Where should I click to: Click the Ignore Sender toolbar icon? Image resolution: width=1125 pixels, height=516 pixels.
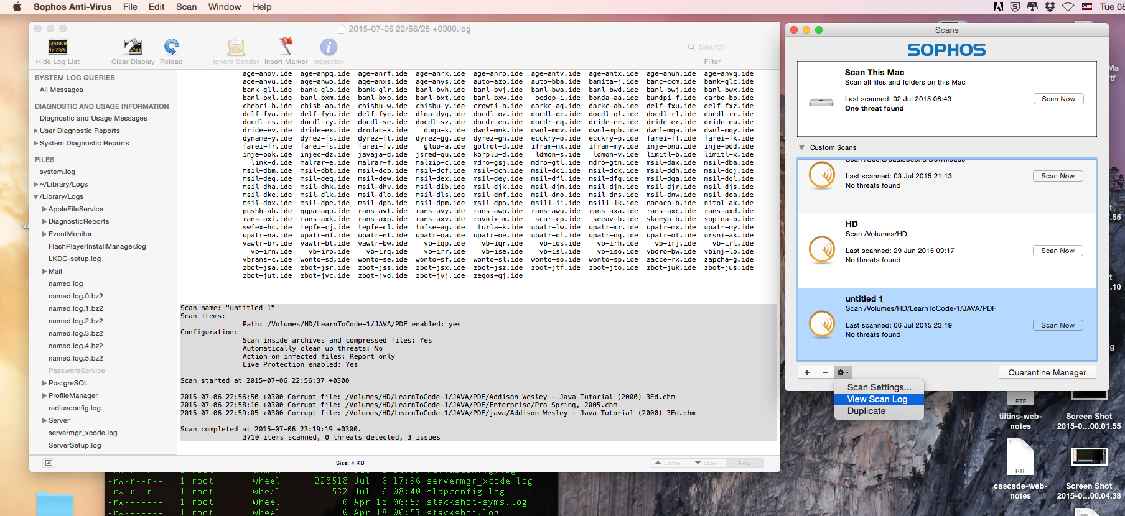pos(236,47)
